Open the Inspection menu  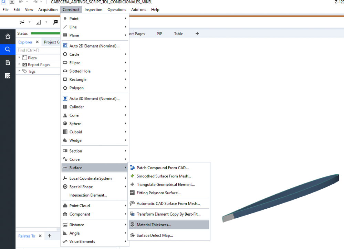tap(93, 10)
